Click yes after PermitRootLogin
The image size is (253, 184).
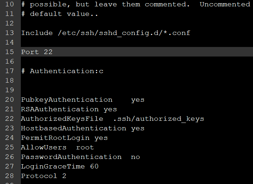[101, 138]
